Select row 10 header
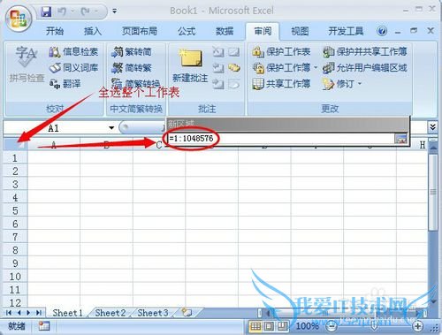Screen dimensions: 442x335 [x=15, y=277]
